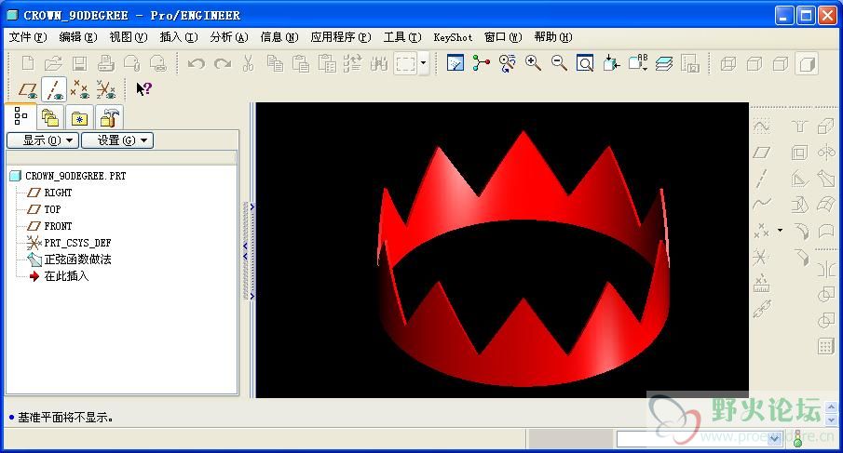Refit the model to screen
Screen dimensions: 843x453
tap(584, 63)
